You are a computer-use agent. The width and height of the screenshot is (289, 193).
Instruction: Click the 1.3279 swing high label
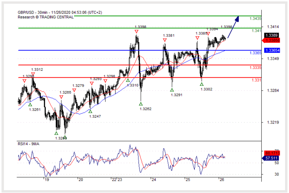tap(78, 86)
